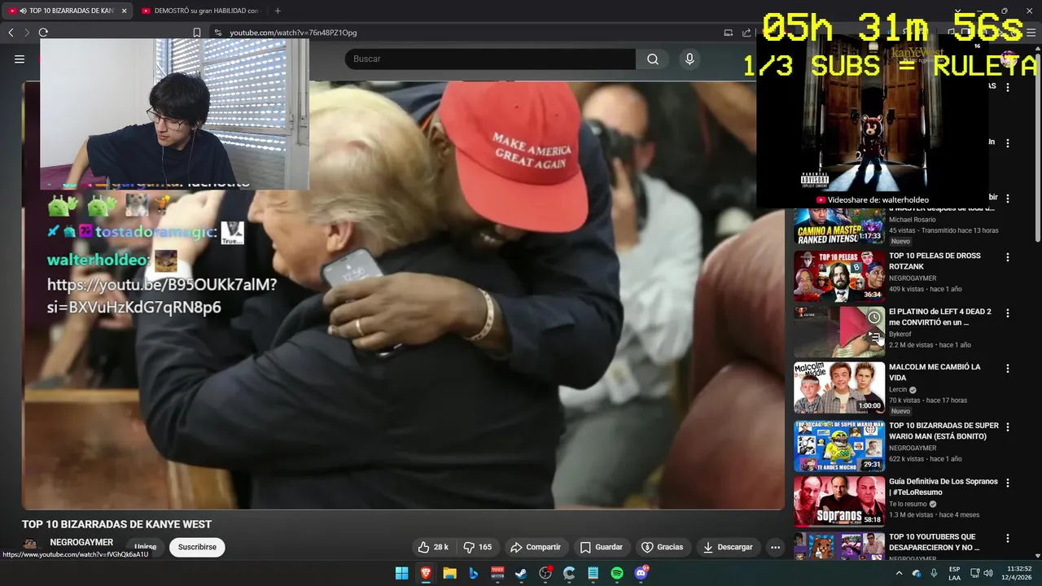Open the NEGROGAYMER channel avatar
The width and height of the screenshot is (1042, 586).
[30, 545]
